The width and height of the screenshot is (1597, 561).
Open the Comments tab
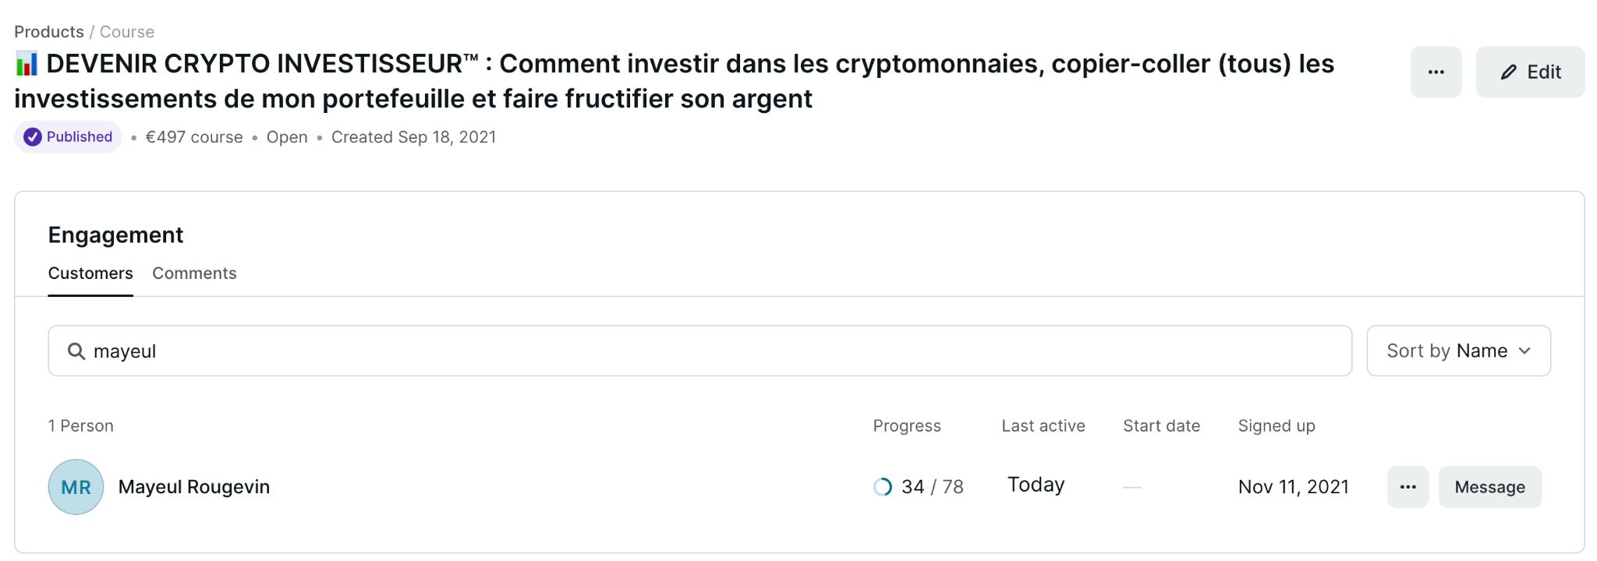(194, 273)
